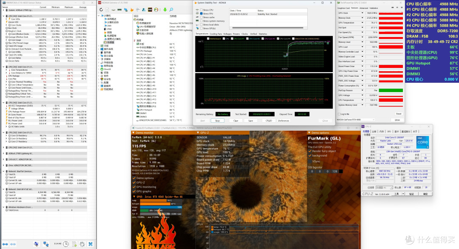
Task: Click the Preferences button in stability test
Action: click(283, 121)
